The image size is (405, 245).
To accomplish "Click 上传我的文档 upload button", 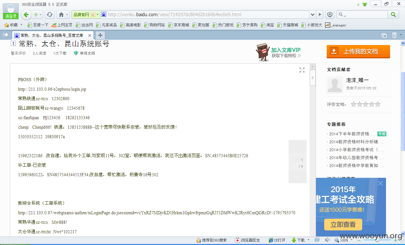I will (x=358, y=51).
